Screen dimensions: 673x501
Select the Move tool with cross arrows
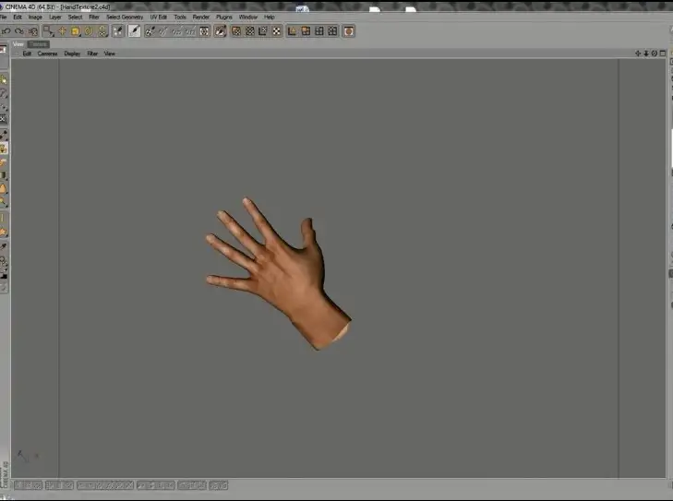(62, 30)
